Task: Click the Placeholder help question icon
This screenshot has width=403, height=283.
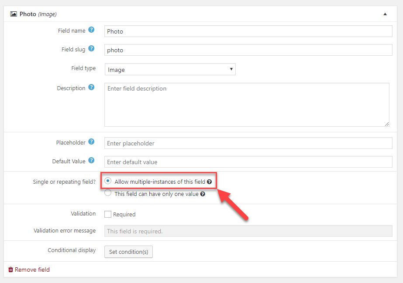Action: pos(91,141)
